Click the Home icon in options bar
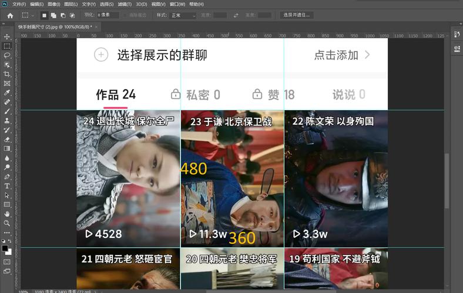 point(10,15)
